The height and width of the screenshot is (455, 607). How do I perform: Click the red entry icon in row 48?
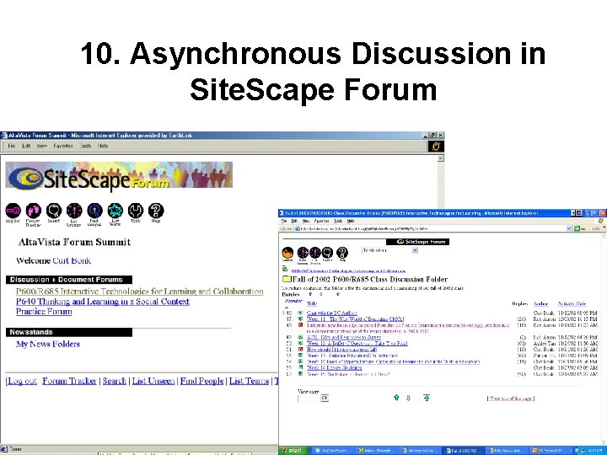(300, 325)
